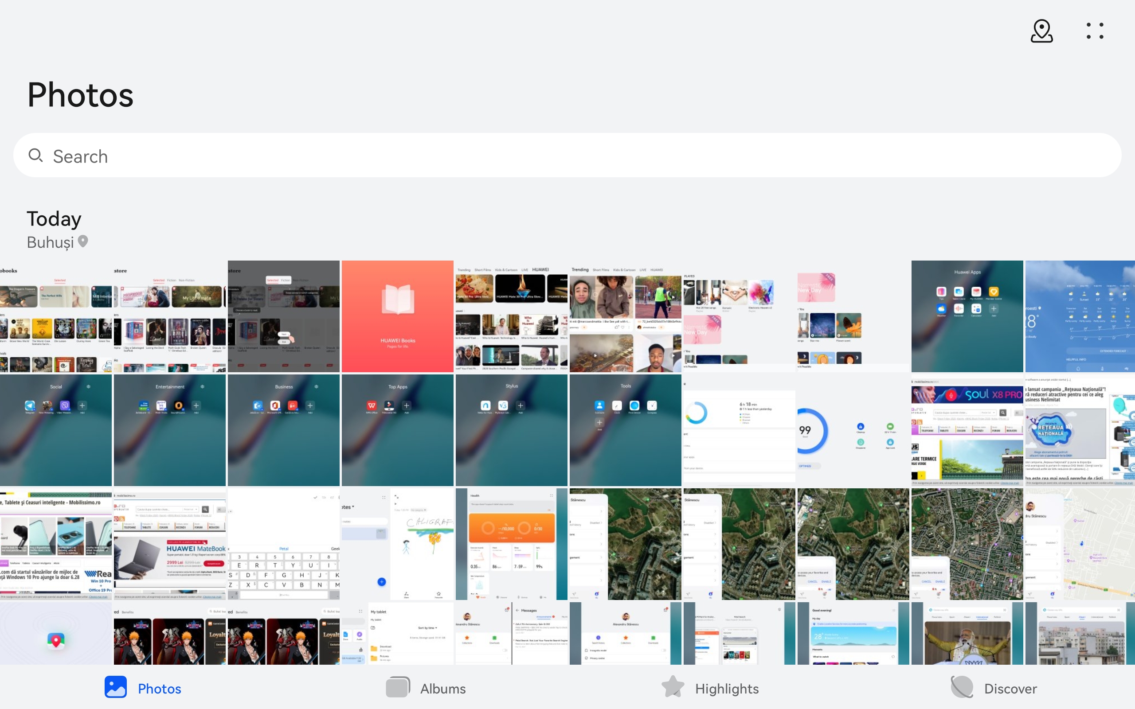Screen dimensions: 1135x709
Task: Open the Mobilissimo.ro tablets page screenshot
Action: [x=56, y=544]
